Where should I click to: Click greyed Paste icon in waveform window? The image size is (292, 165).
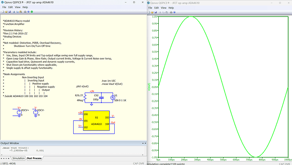(167, 12)
